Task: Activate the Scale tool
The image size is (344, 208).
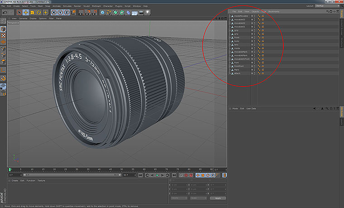Action: pyautogui.click(x=32, y=13)
